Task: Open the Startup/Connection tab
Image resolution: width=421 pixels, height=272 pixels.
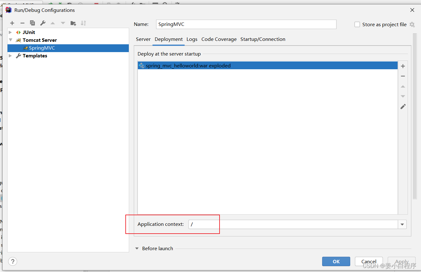Action: coord(263,39)
